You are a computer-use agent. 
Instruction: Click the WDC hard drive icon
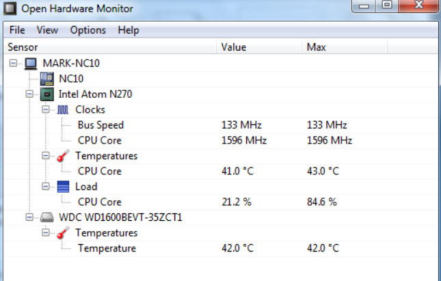pos(47,217)
